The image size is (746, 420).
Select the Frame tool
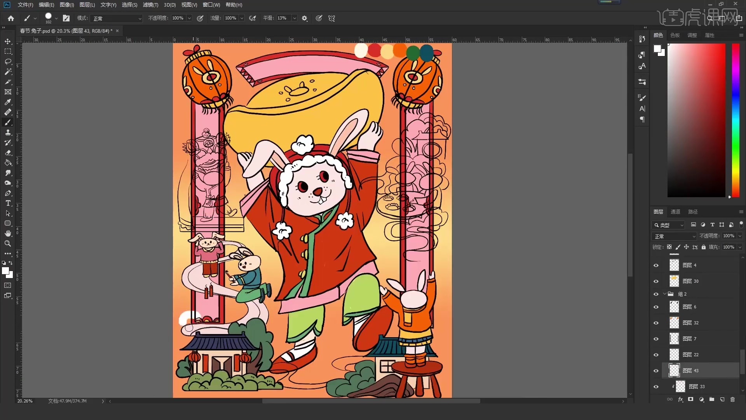click(8, 92)
